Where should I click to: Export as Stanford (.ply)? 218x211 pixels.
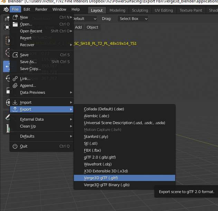pos(124,137)
